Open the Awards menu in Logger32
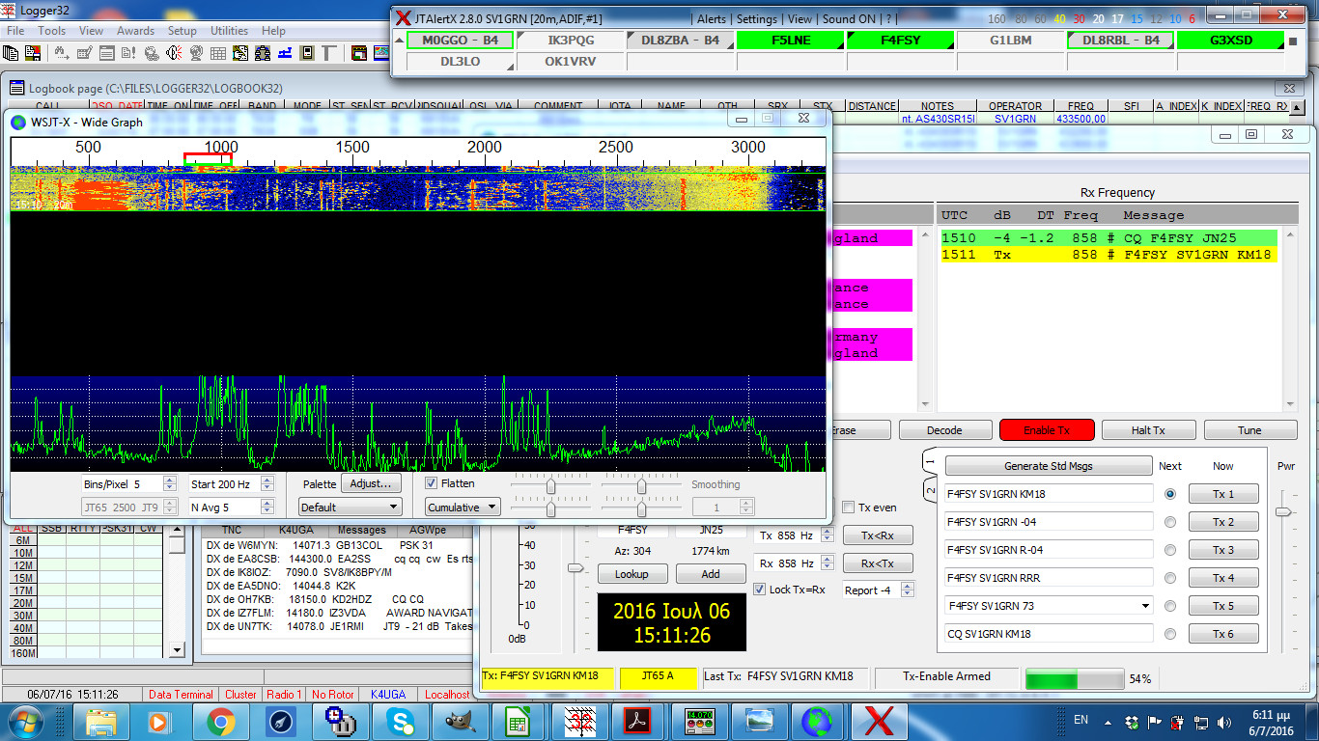Screen dimensions: 1319x741 [x=135, y=31]
